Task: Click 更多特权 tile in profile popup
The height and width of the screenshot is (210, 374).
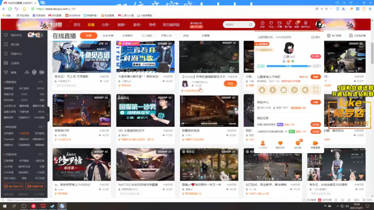Action: (x=316, y=90)
